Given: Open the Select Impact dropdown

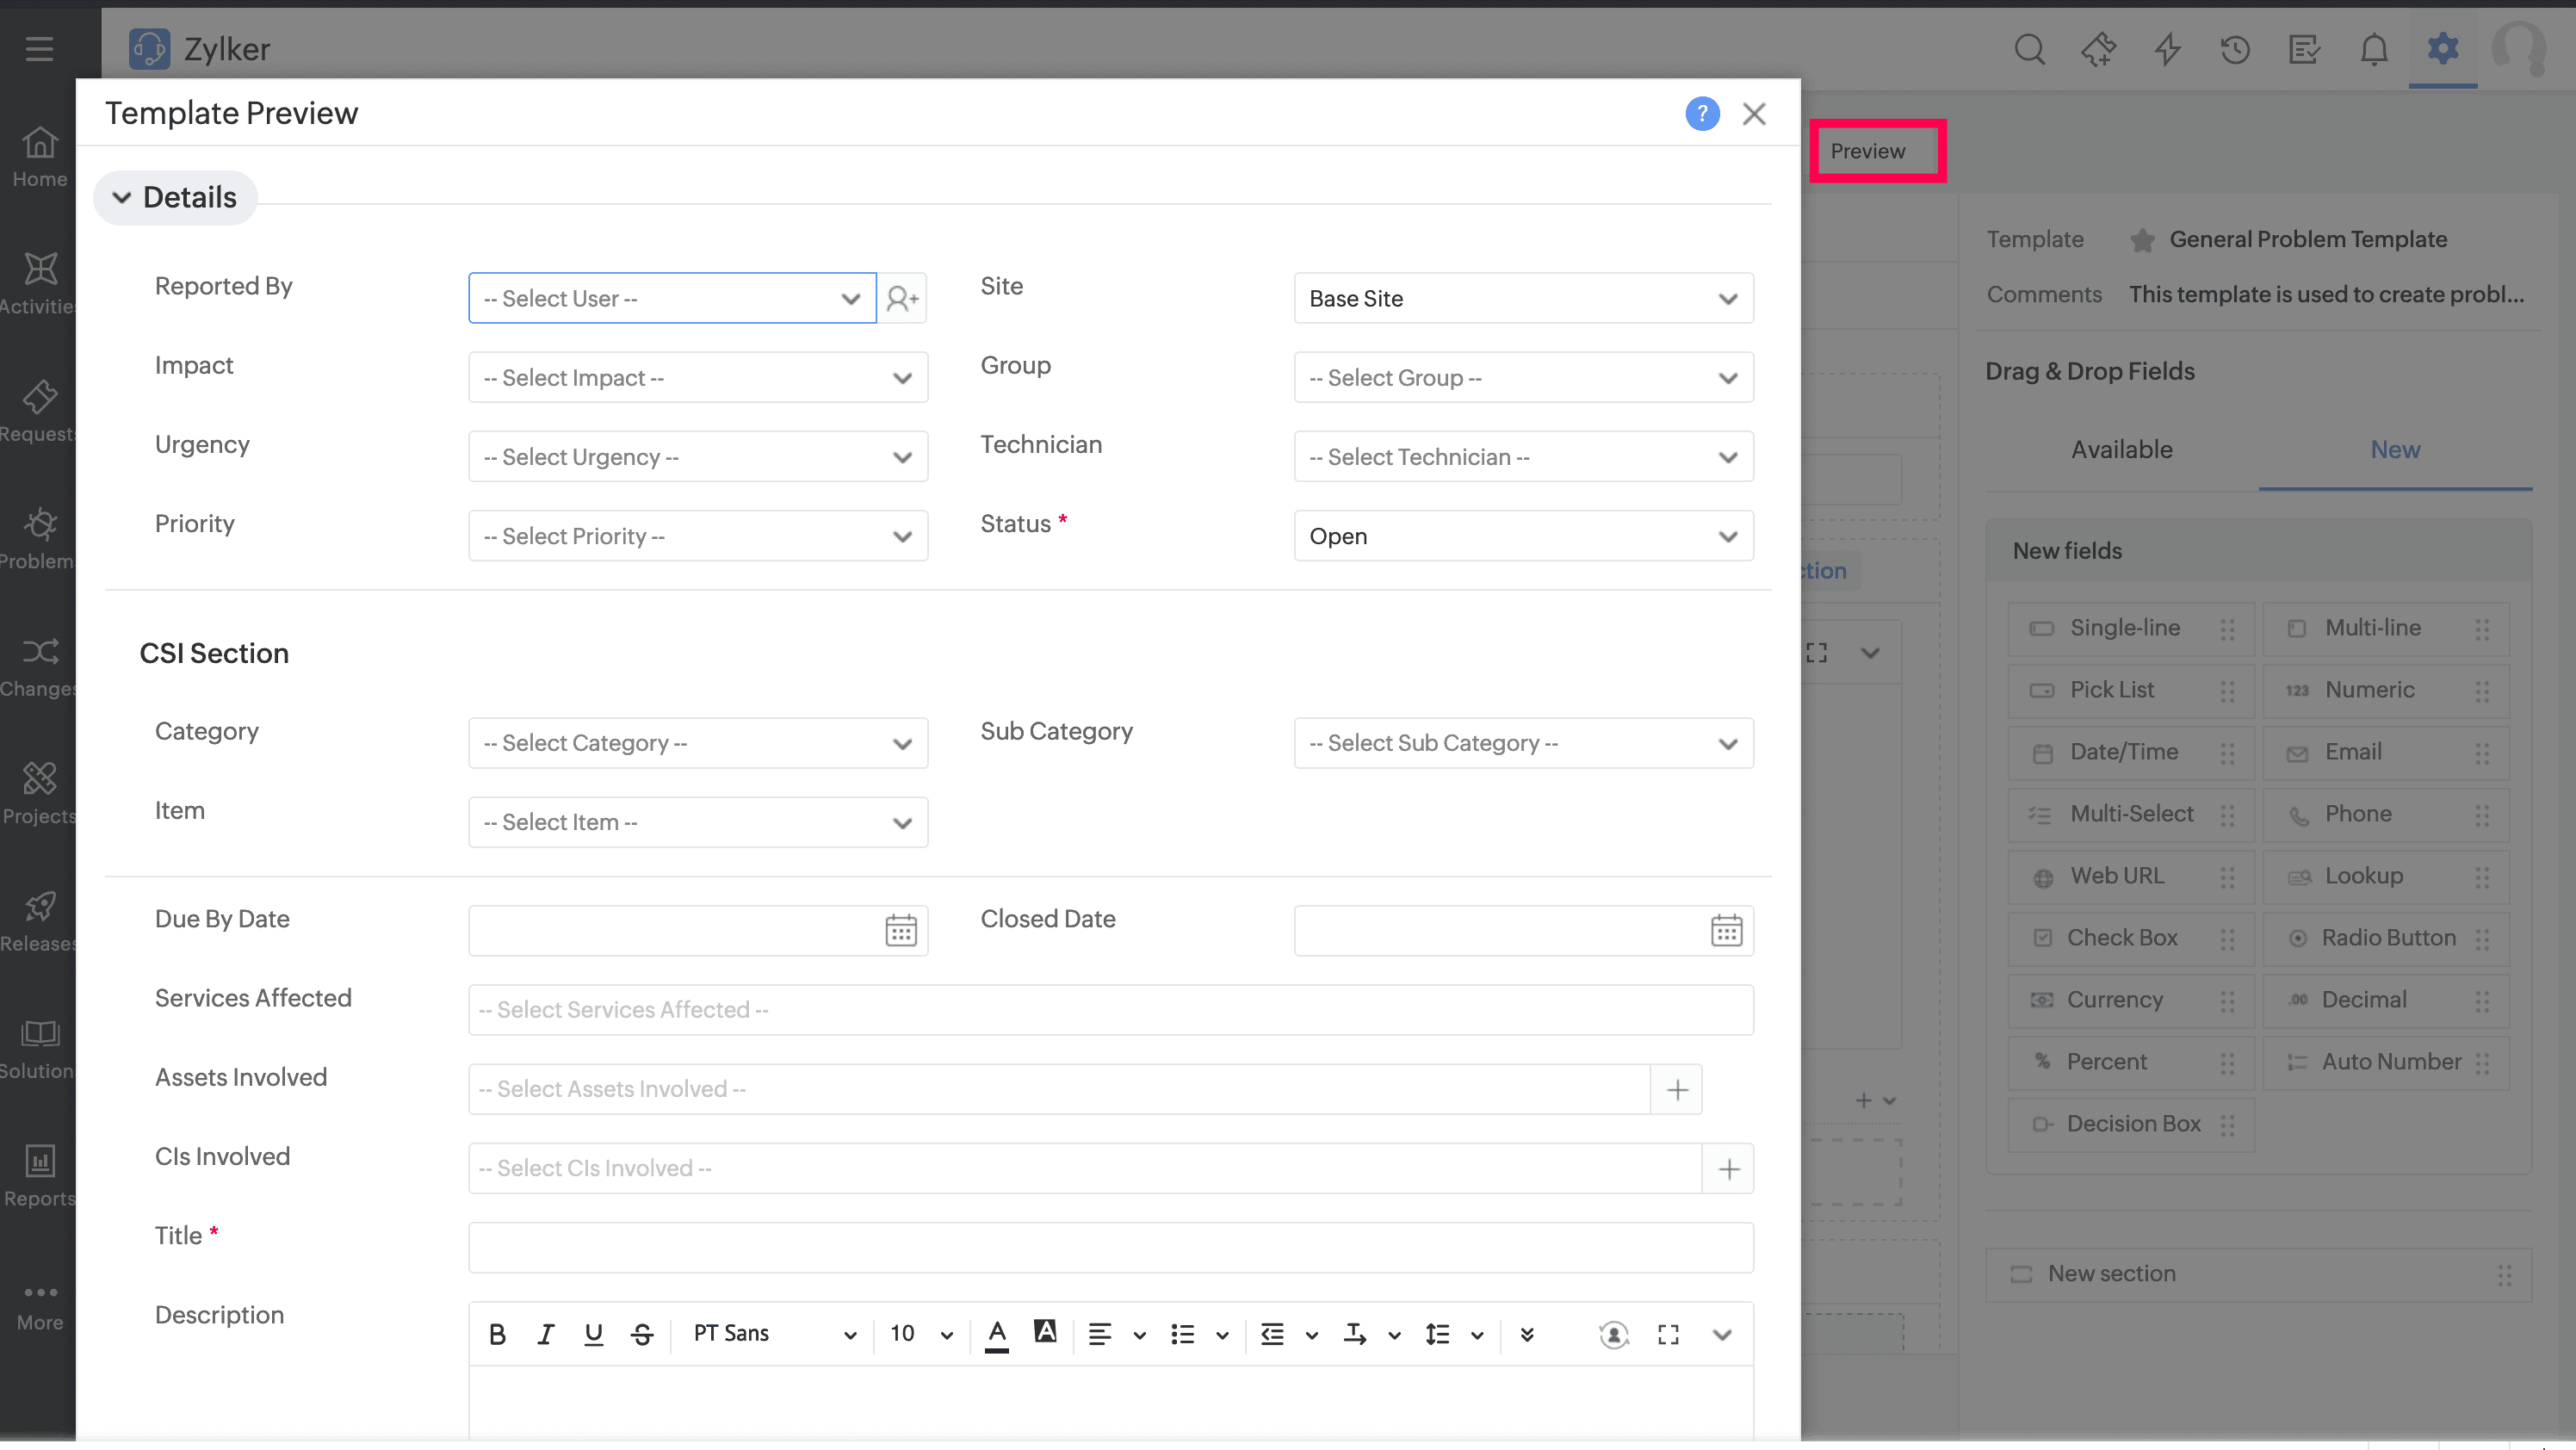Looking at the screenshot, I should 697,378.
